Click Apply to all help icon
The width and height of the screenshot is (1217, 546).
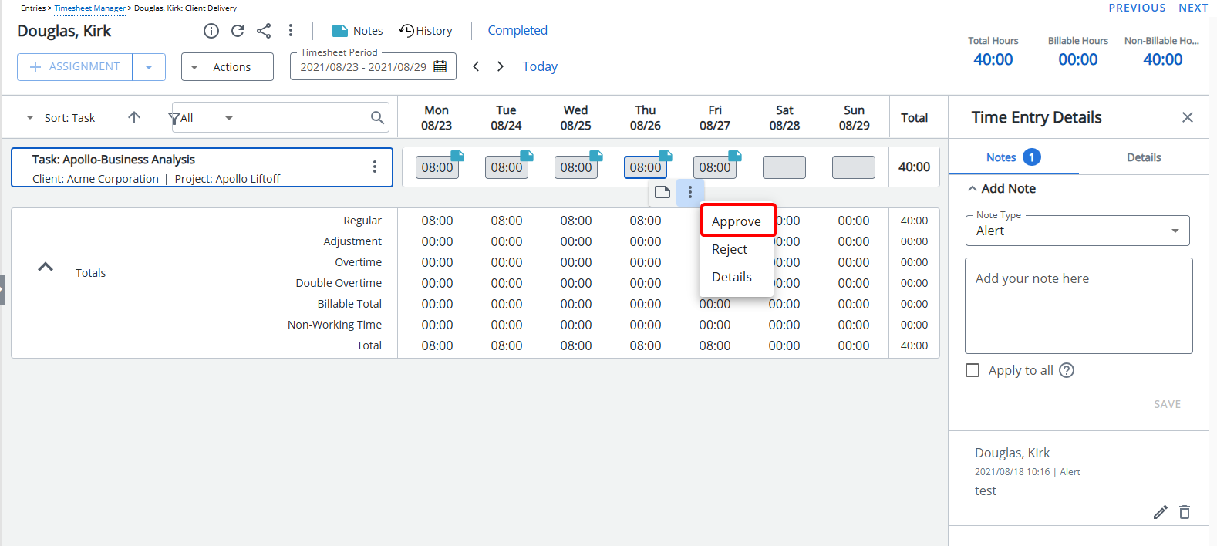[1067, 370]
